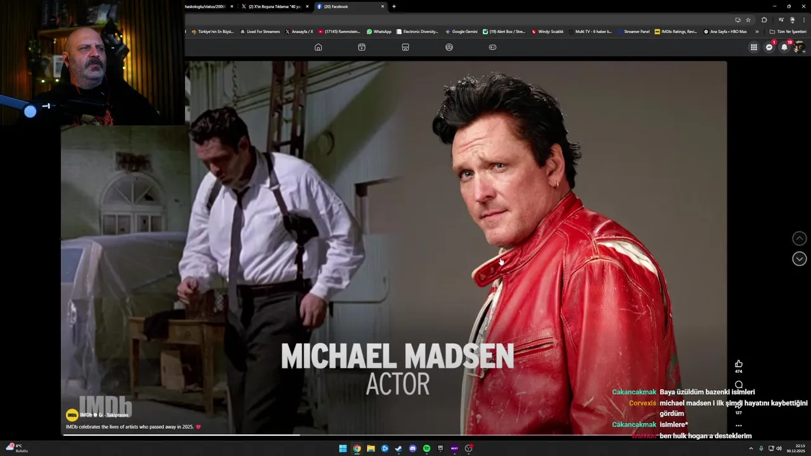
Task: Open Discord from the taskbar
Action: [x=412, y=448]
